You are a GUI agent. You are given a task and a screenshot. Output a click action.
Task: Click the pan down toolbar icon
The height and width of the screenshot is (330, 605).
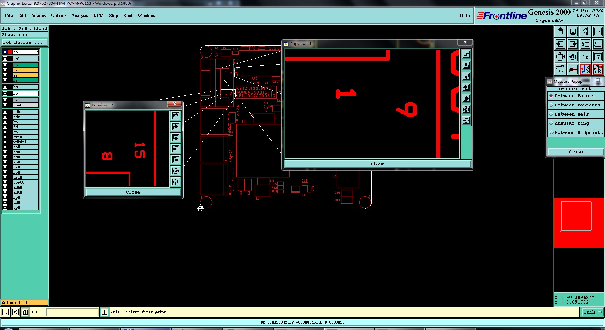click(x=573, y=31)
